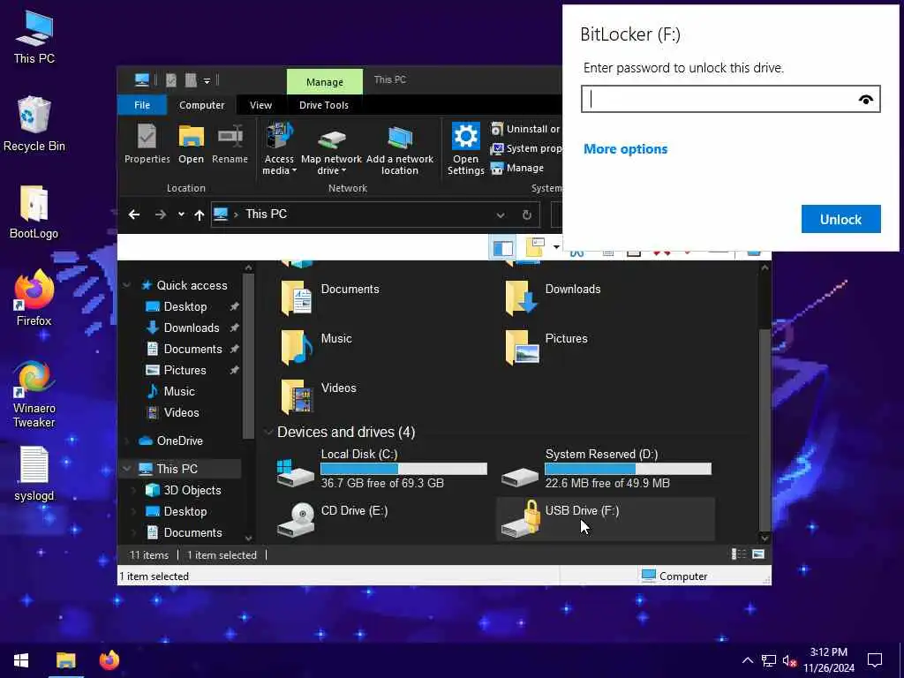904x678 pixels.
Task: Select Downloads in Quick access
Action: pos(191,328)
